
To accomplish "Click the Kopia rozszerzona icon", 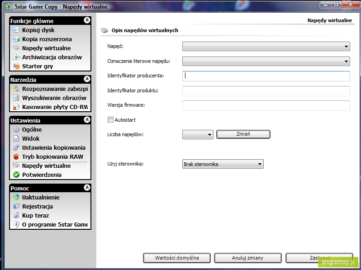I will 16,39.
